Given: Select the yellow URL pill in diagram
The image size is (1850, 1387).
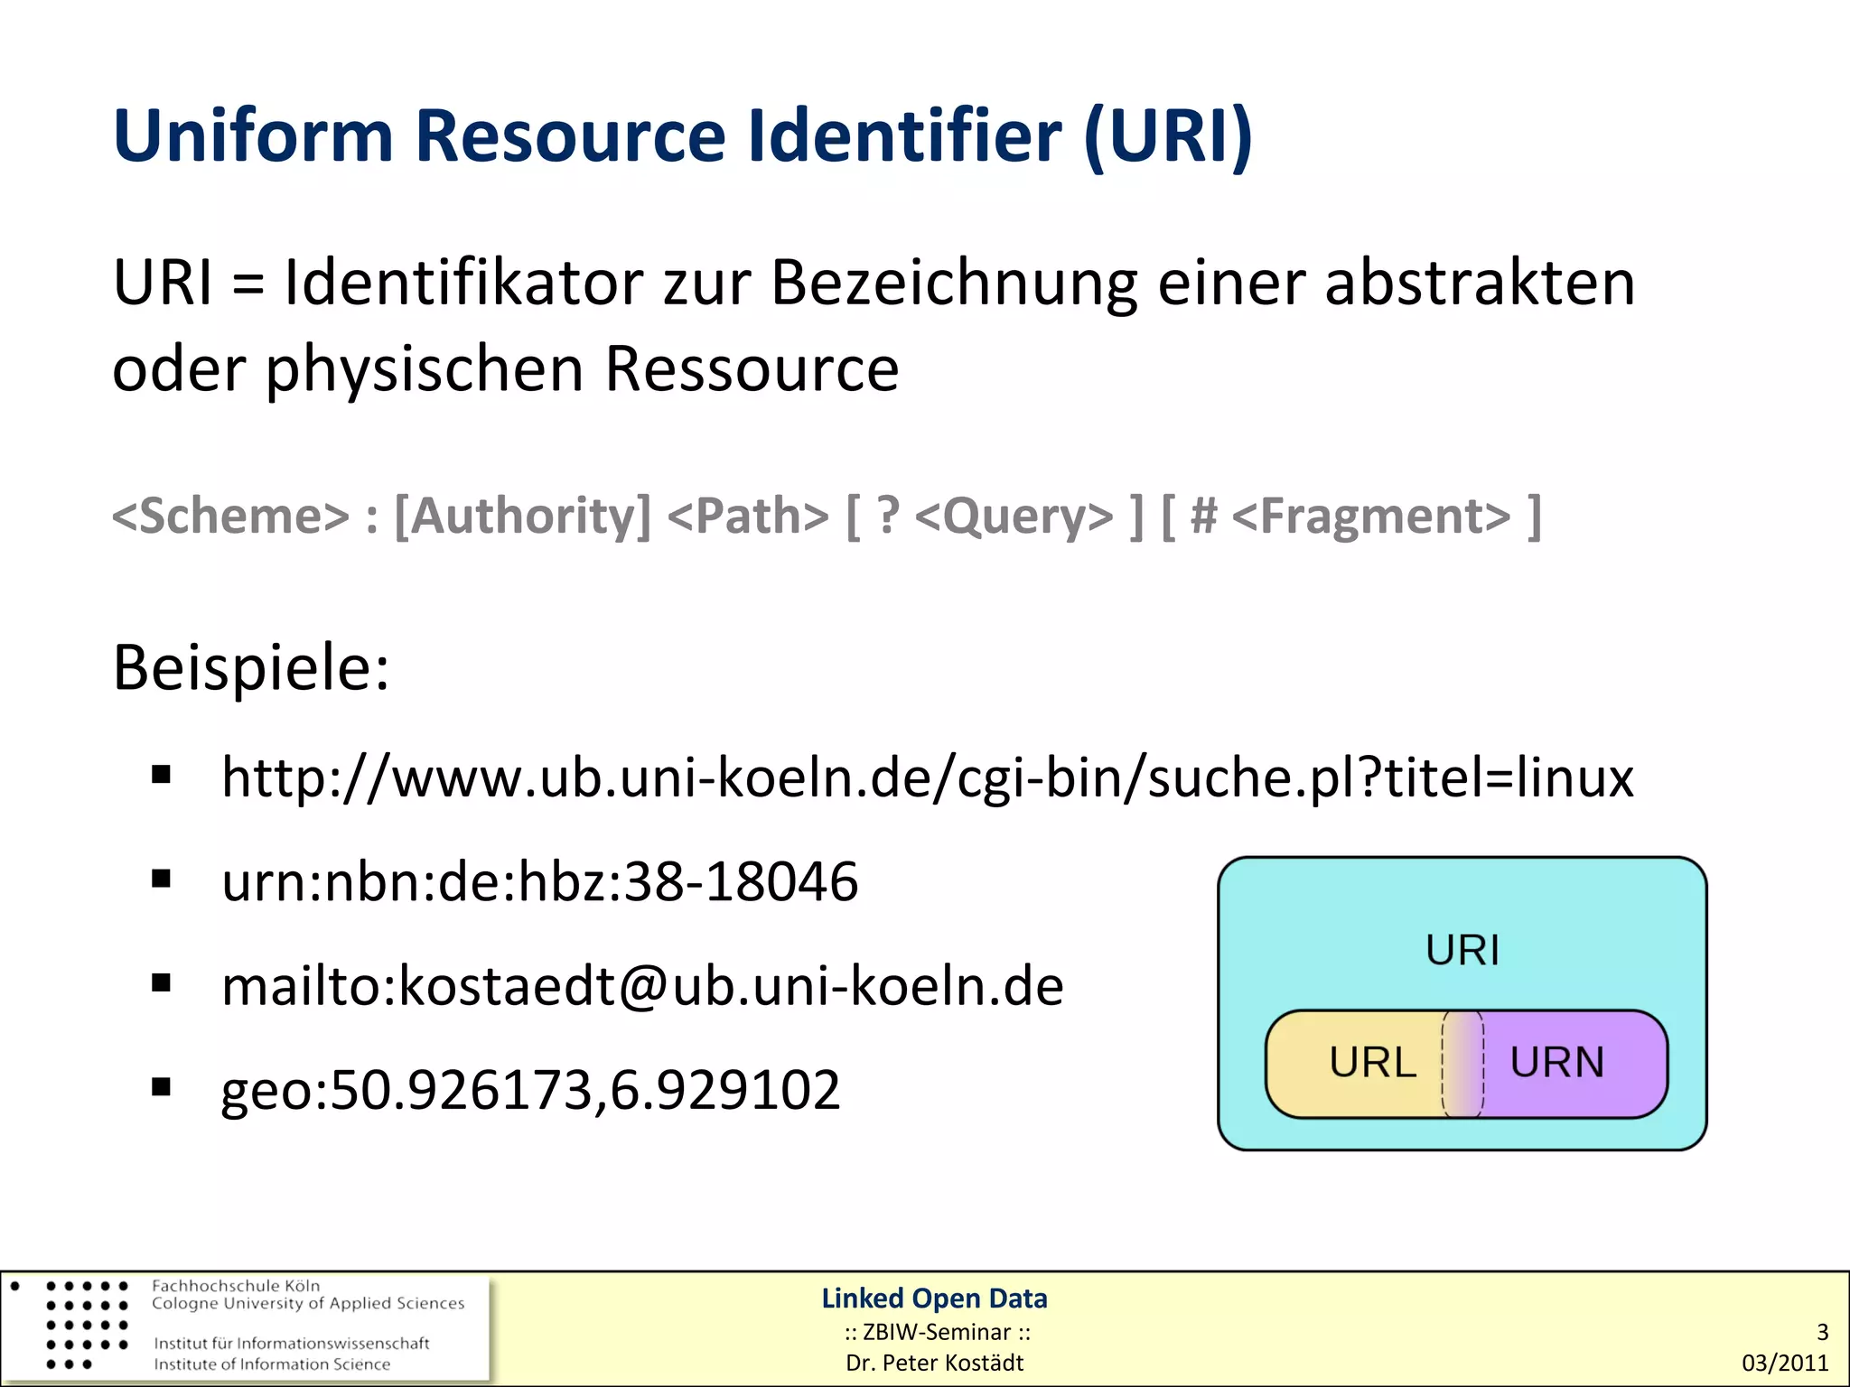Looking at the screenshot, I should (1371, 1062).
